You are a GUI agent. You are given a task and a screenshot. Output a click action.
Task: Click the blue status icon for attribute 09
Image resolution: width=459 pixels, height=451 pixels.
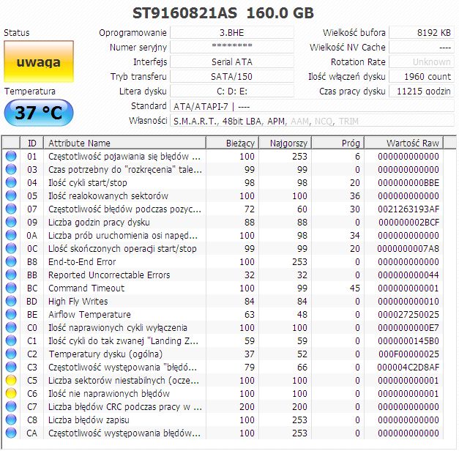pyautogui.click(x=11, y=222)
